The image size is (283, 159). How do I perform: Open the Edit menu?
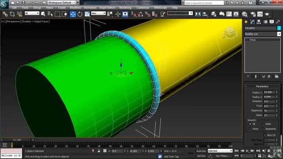(14, 8)
